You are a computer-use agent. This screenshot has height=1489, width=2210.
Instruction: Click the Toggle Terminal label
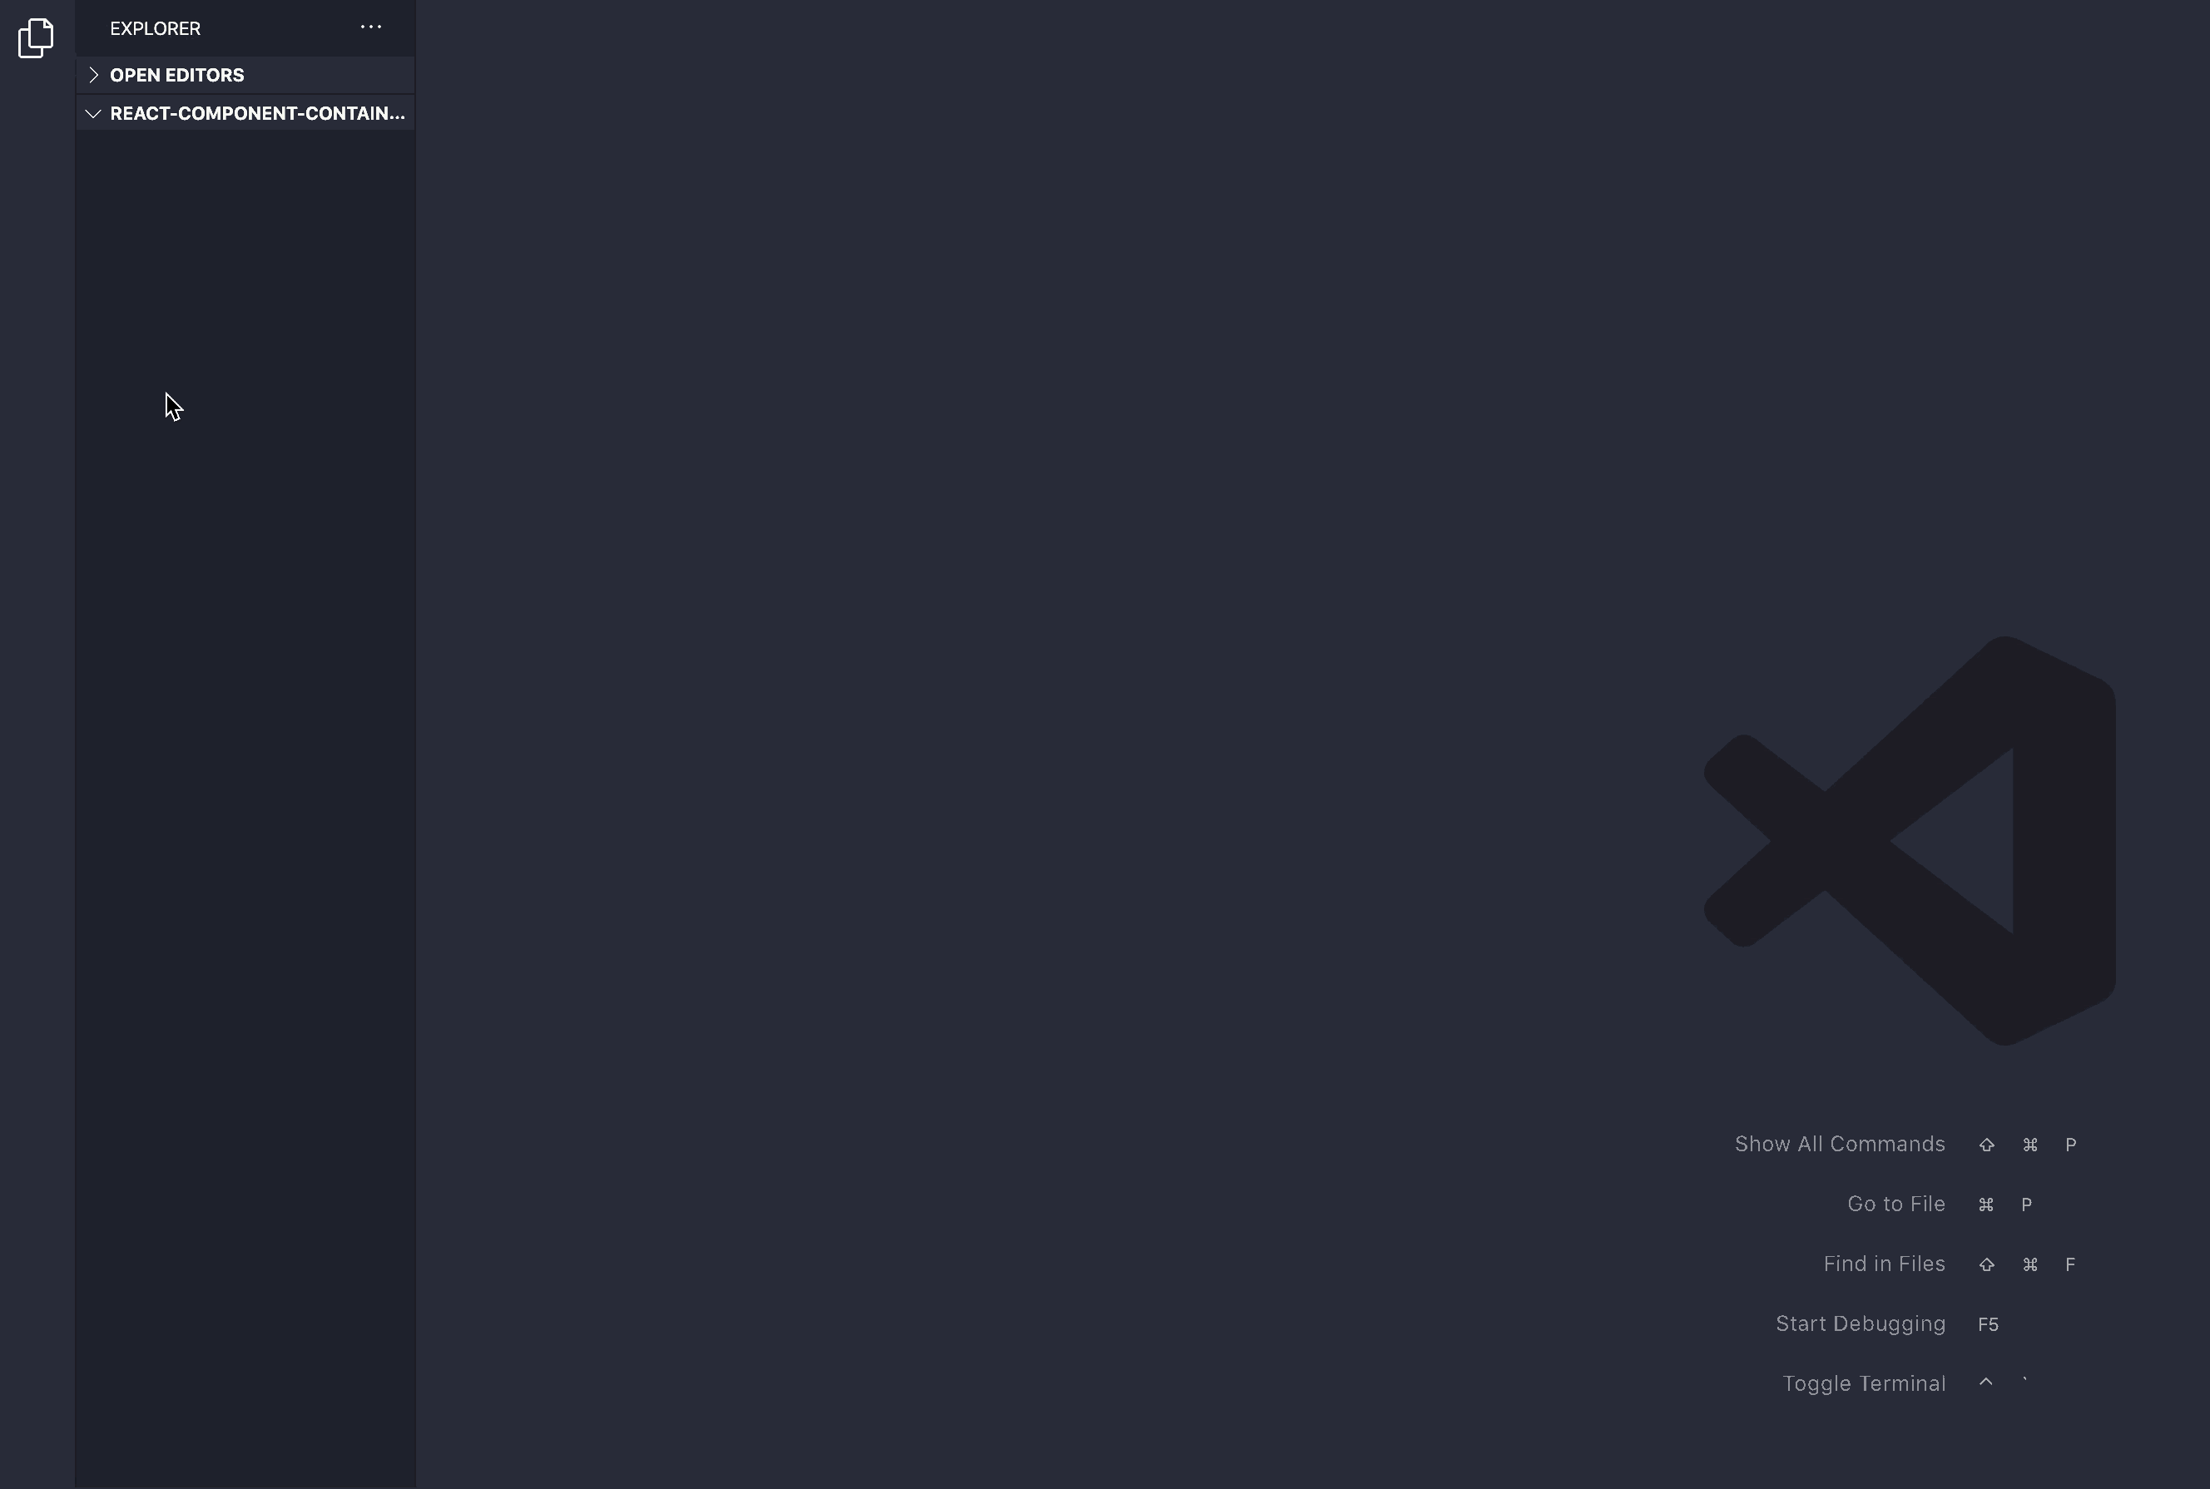tap(1863, 1383)
